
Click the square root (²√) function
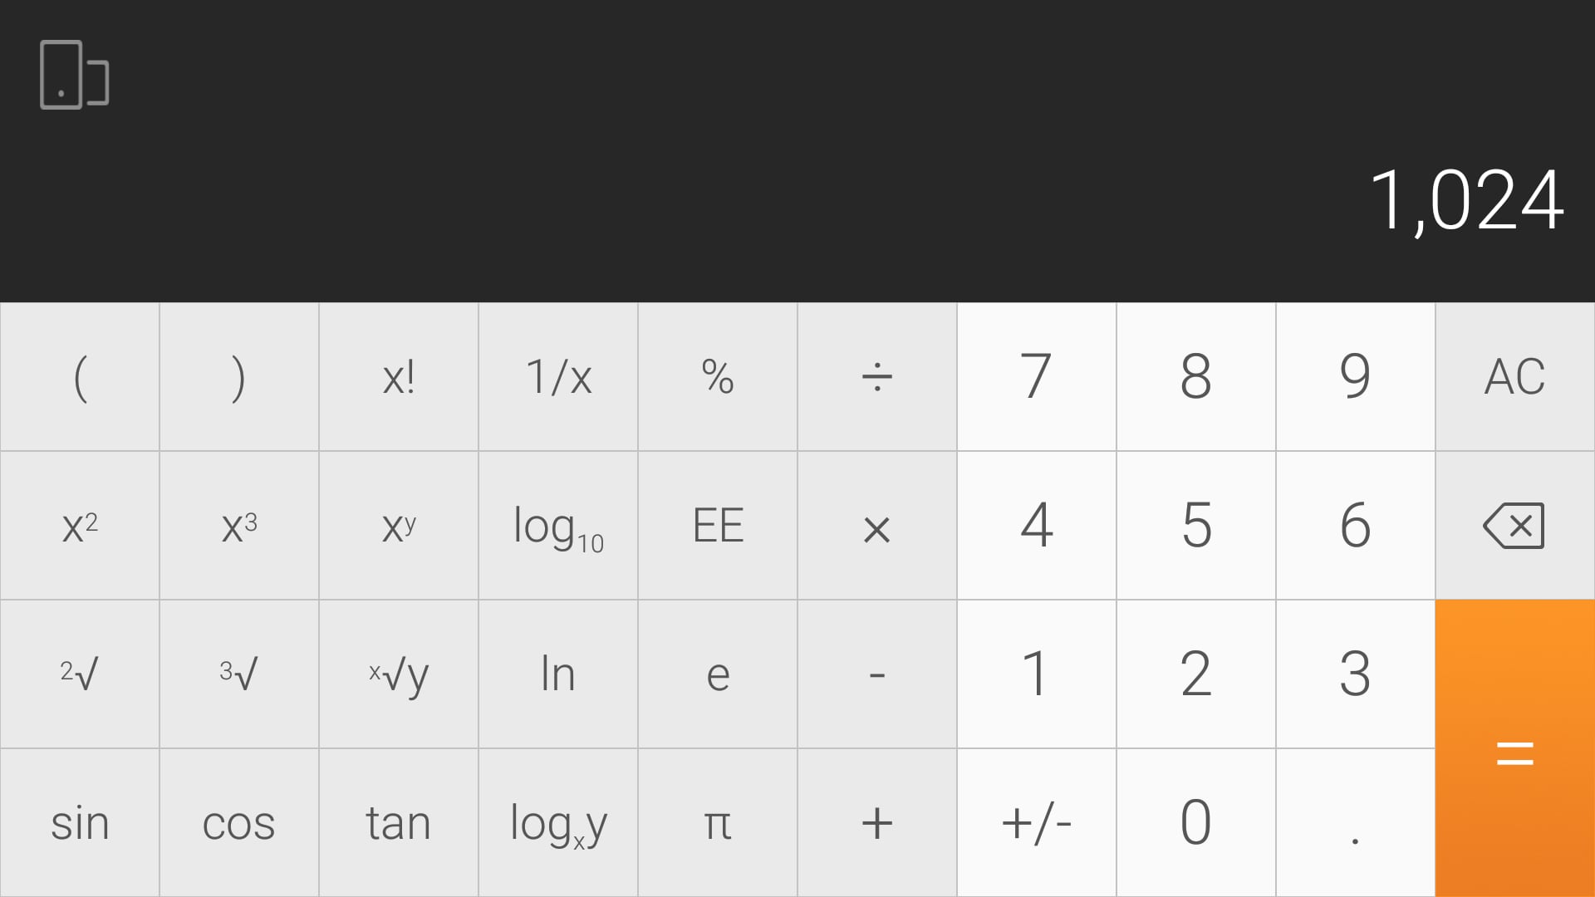pyautogui.click(x=80, y=673)
